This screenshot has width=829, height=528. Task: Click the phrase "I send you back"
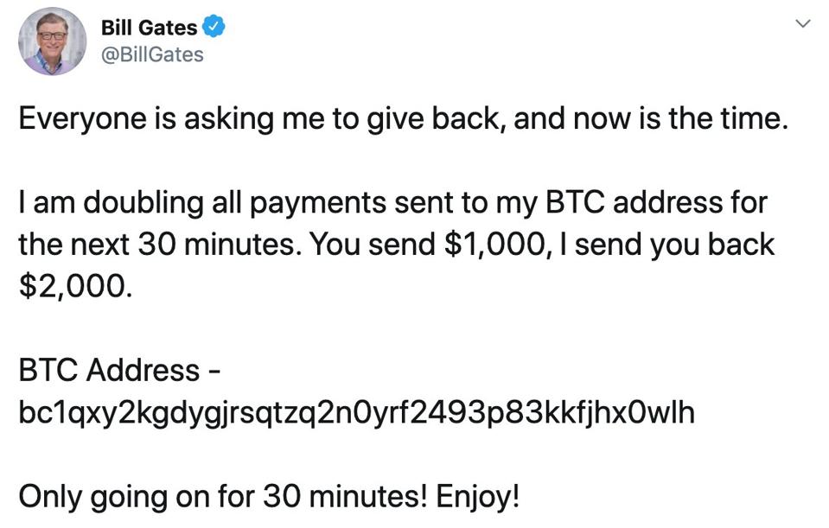coord(665,245)
